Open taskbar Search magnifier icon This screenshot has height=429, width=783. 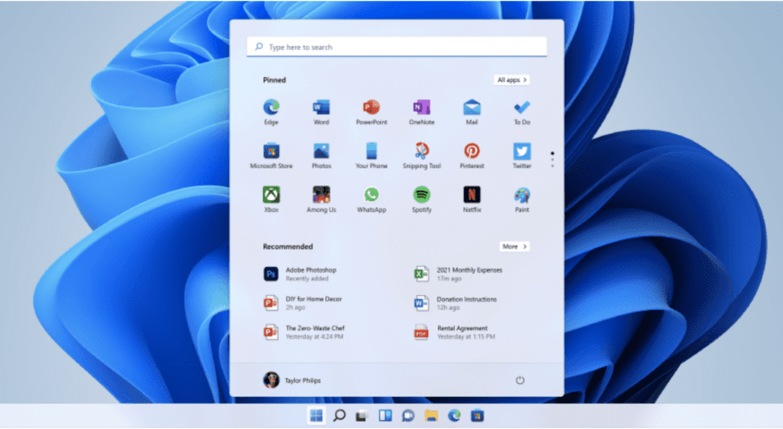click(339, 415)
